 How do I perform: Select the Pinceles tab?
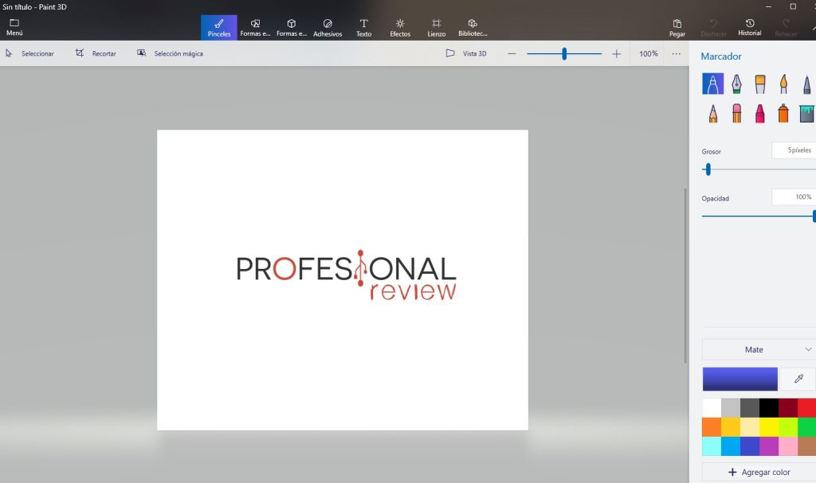[x=219, y=28]
